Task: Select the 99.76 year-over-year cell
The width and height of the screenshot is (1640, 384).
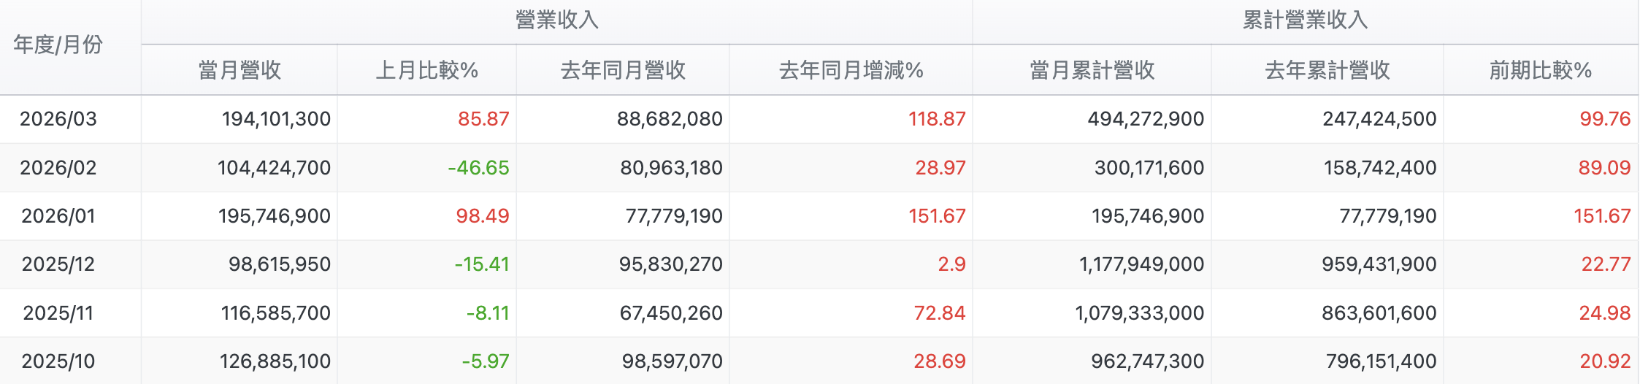Action: (1604, 119)
